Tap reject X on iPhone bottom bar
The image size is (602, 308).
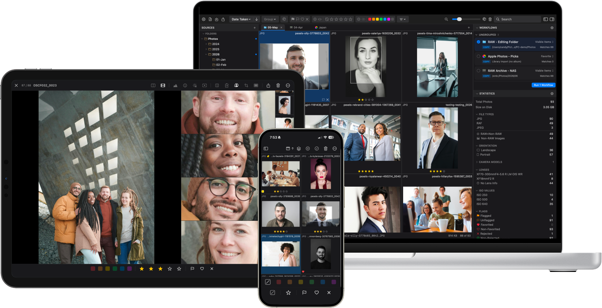[x=329, y=293]
